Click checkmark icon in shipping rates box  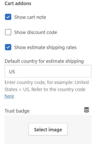8,47
